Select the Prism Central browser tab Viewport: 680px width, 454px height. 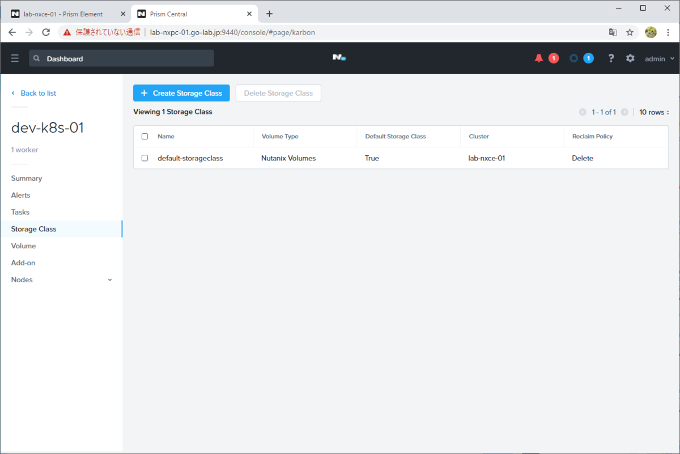[x=194, y=14]
